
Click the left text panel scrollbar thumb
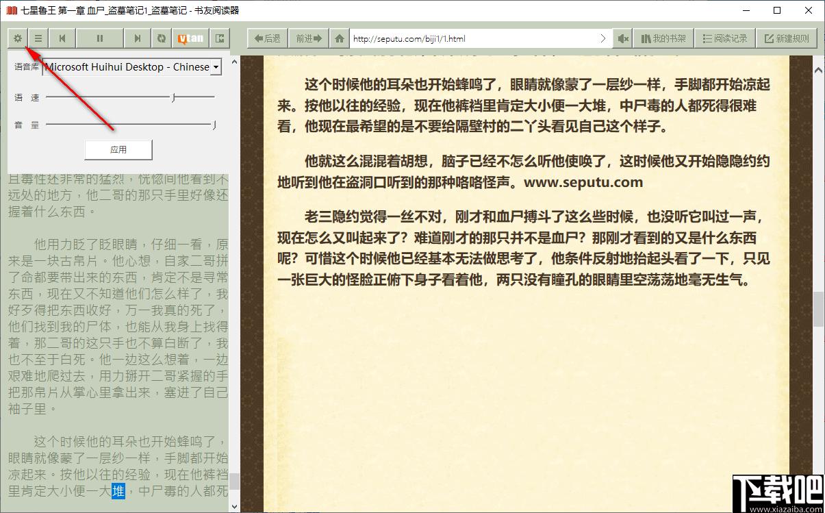tap(234, 481)
